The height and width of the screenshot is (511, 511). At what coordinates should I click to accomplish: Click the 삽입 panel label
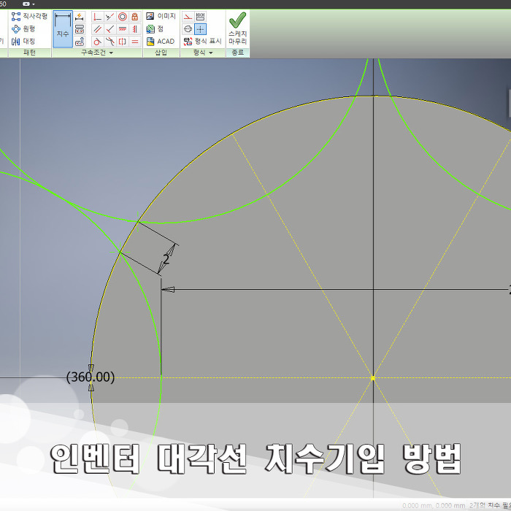click(x=161, y=53)
